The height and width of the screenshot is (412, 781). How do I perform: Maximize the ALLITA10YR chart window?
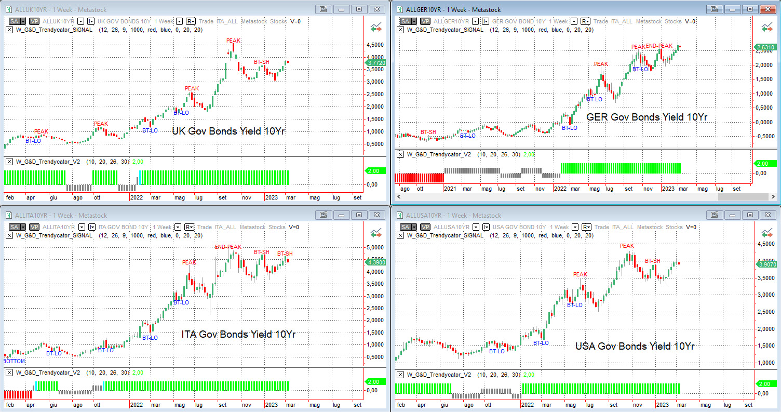point(358,215)
